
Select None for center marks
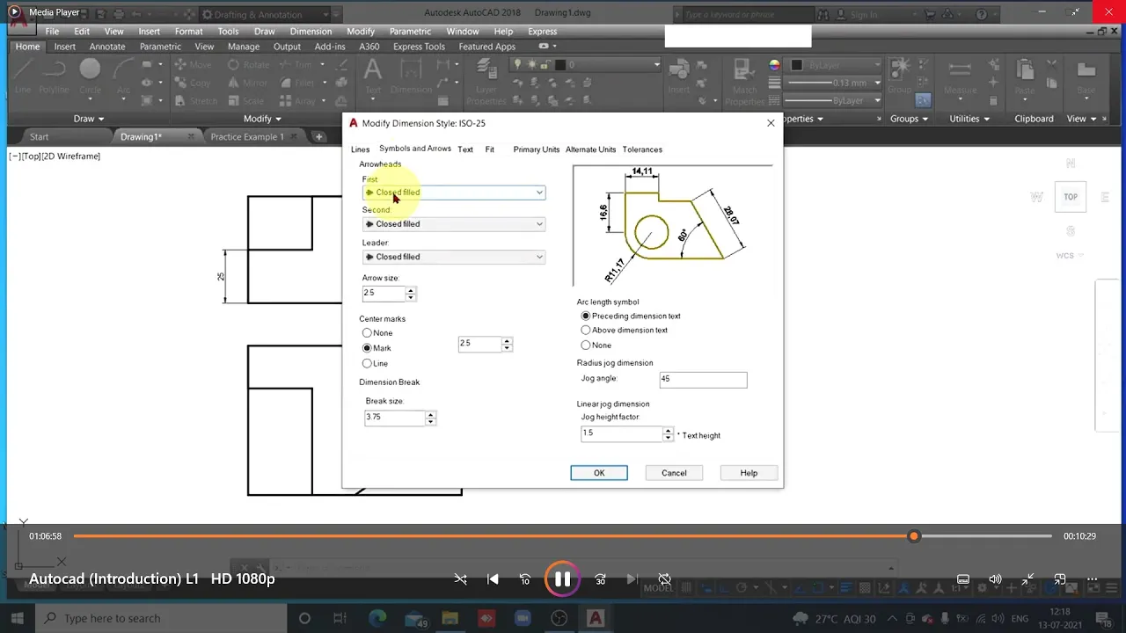367,333
